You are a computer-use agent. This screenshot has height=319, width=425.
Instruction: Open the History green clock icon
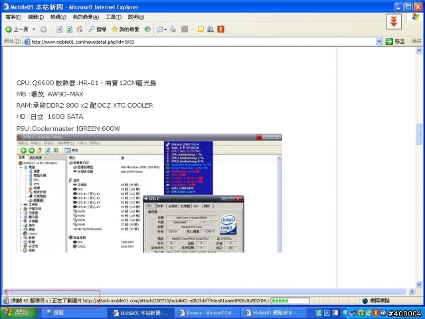tap(147, 29)
